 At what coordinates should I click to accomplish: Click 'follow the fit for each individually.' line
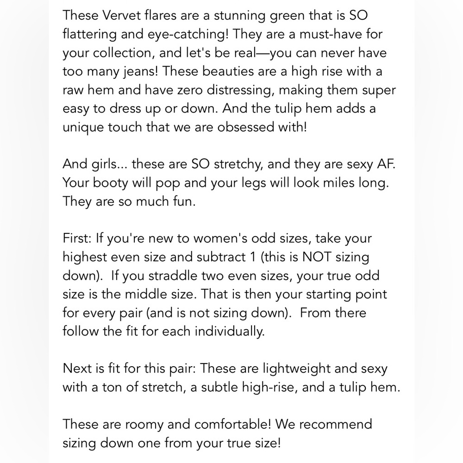(x=163, y=332)
